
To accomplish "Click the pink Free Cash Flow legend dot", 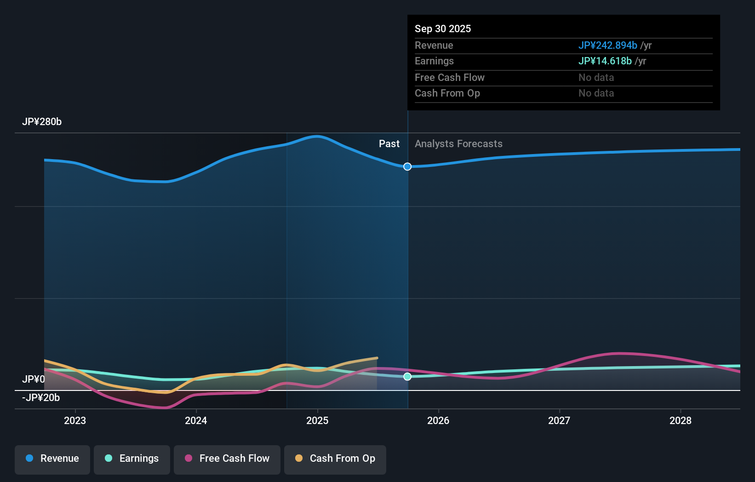I will coord(188,459).
